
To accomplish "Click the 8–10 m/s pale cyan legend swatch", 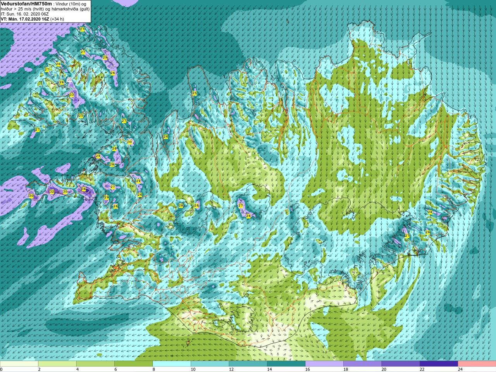I will click(x=172, y=364).
